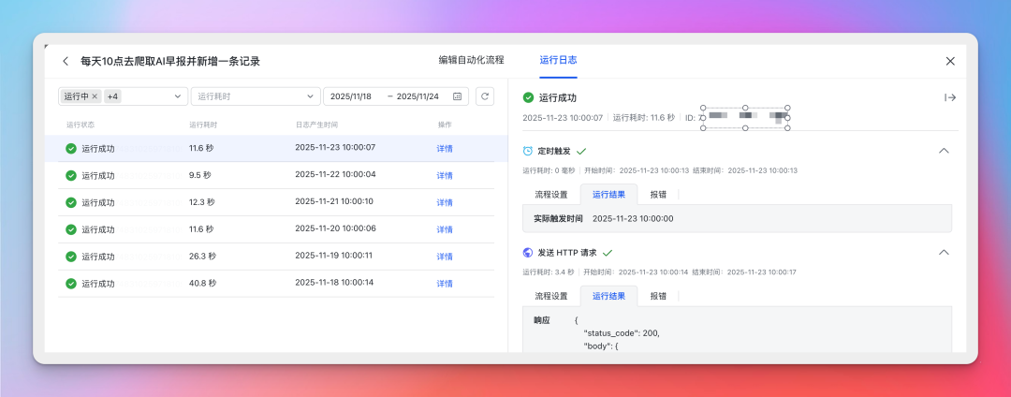
Task: Open 运行结果 tab under 定时触发
Action: [x=608, y=194]
